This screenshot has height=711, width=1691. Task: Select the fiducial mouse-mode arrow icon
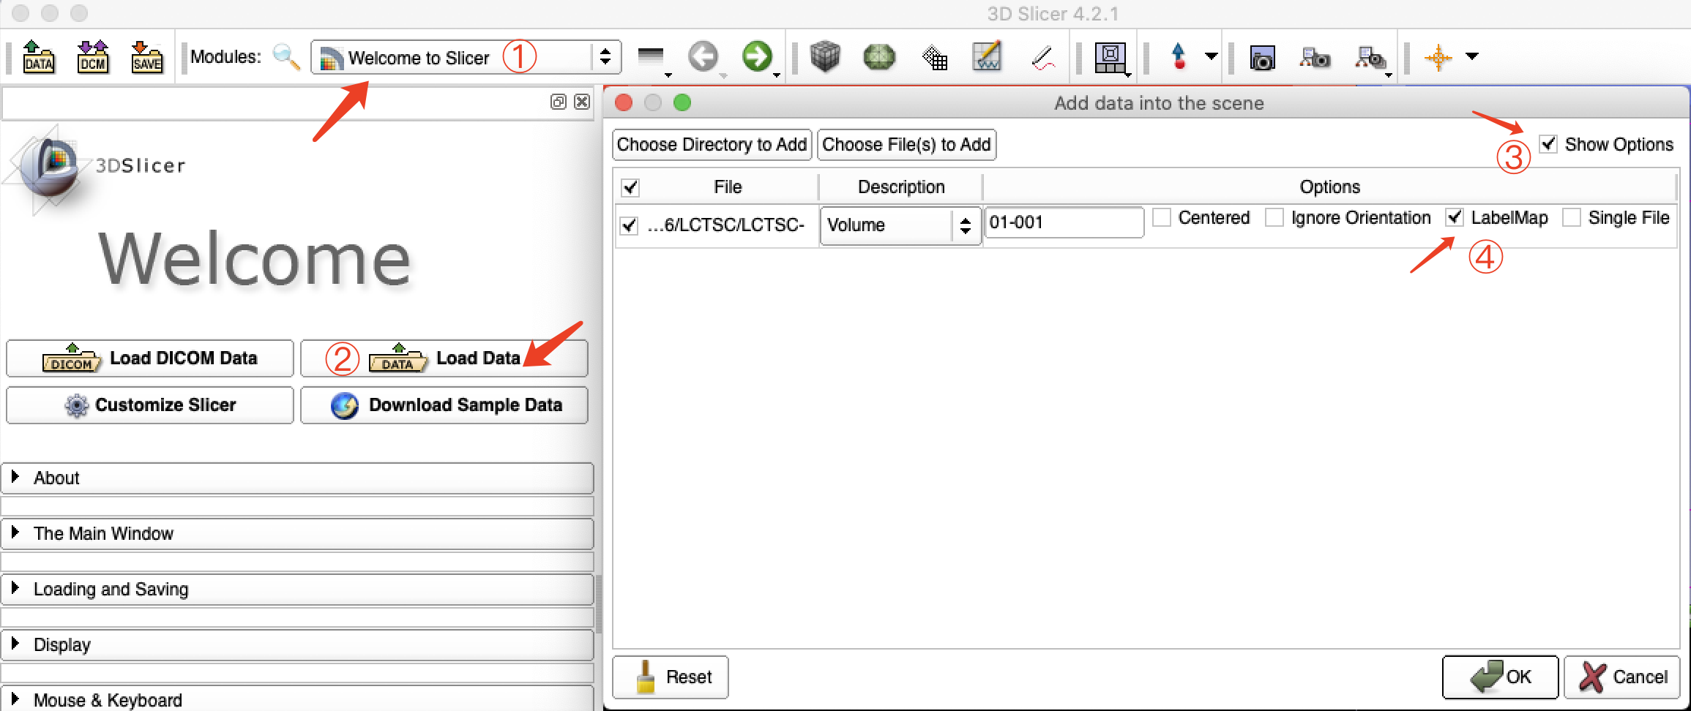pos(1179,56)
